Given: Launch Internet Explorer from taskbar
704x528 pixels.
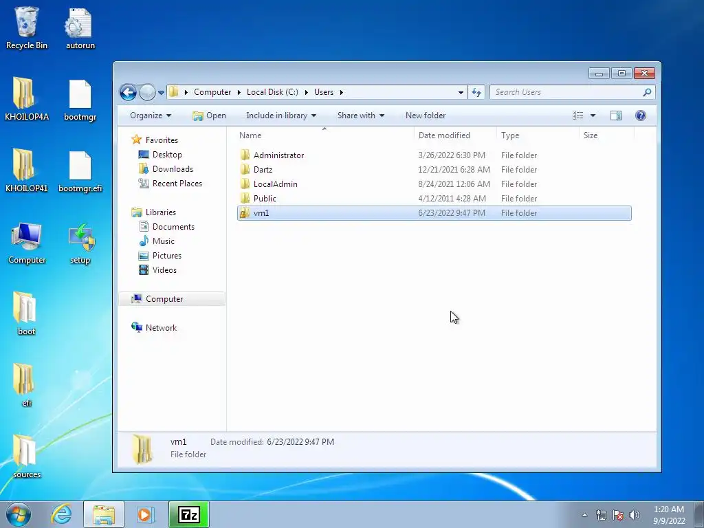Looking at the screenshot, I should coord(61,514).
